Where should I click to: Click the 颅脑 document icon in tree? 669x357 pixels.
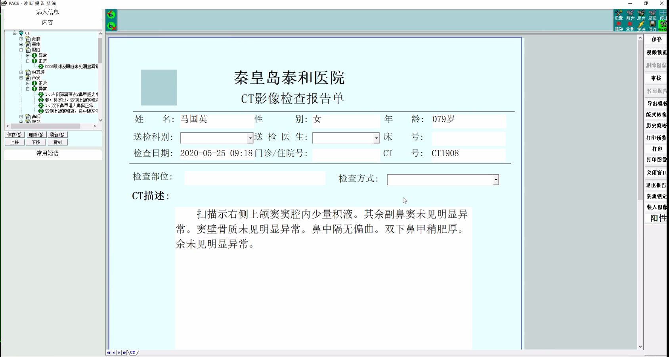tap(28, 39)
